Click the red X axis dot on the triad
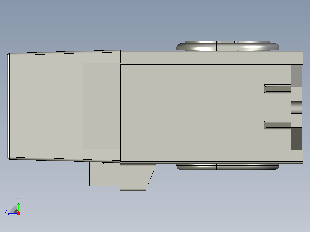The height and width of the screenshot is (232, 310). (18, 214)
